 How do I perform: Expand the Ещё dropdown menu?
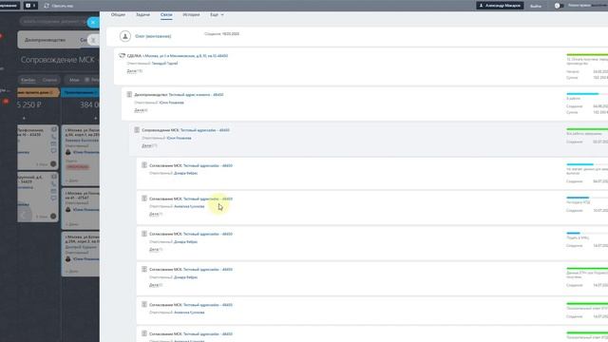coord(217,15)
